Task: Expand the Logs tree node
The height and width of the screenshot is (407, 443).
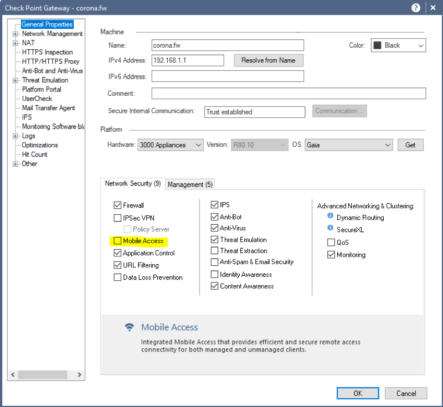Action: [16, 136]
